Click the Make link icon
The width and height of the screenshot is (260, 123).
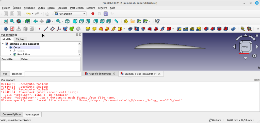[139, 21]
